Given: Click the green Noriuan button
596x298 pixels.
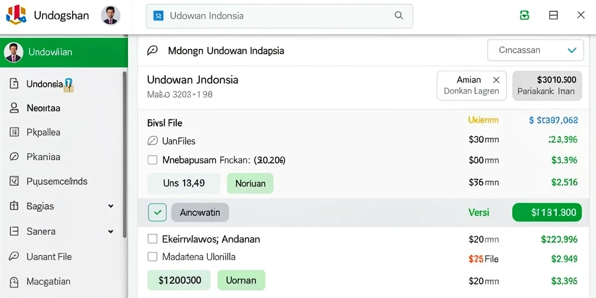Looking at the screenshot, I should [250, 183].
